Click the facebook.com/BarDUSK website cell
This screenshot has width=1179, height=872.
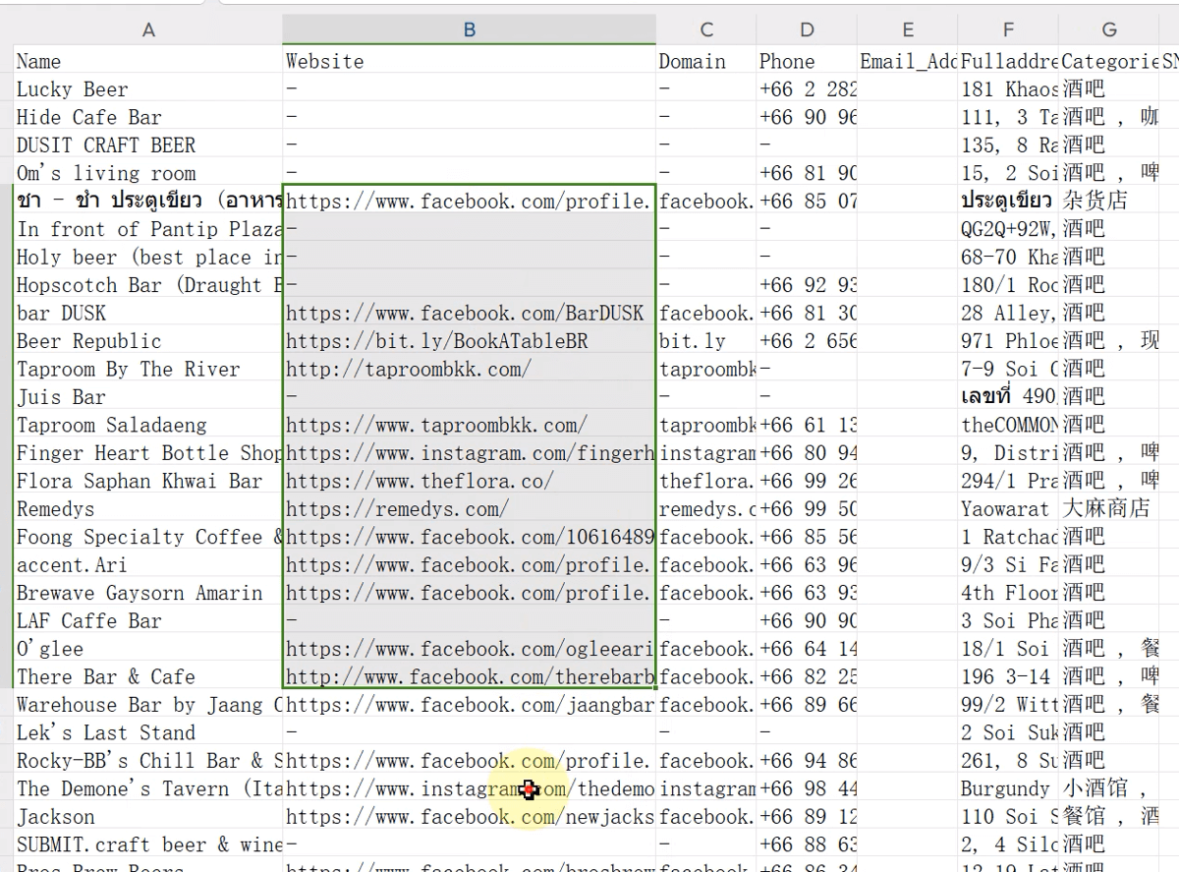470,314
